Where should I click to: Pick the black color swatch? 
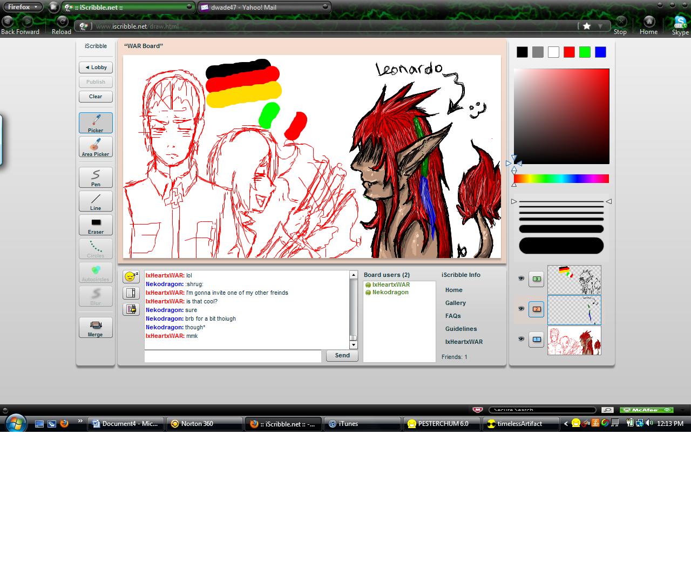tap(522, 52)
